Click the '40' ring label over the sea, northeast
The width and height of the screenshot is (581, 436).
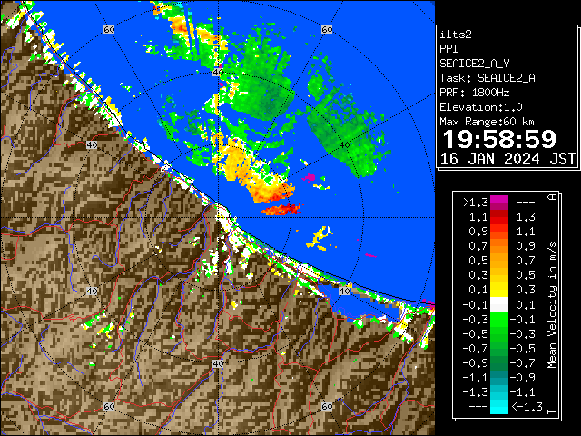[x=344, y=144]
